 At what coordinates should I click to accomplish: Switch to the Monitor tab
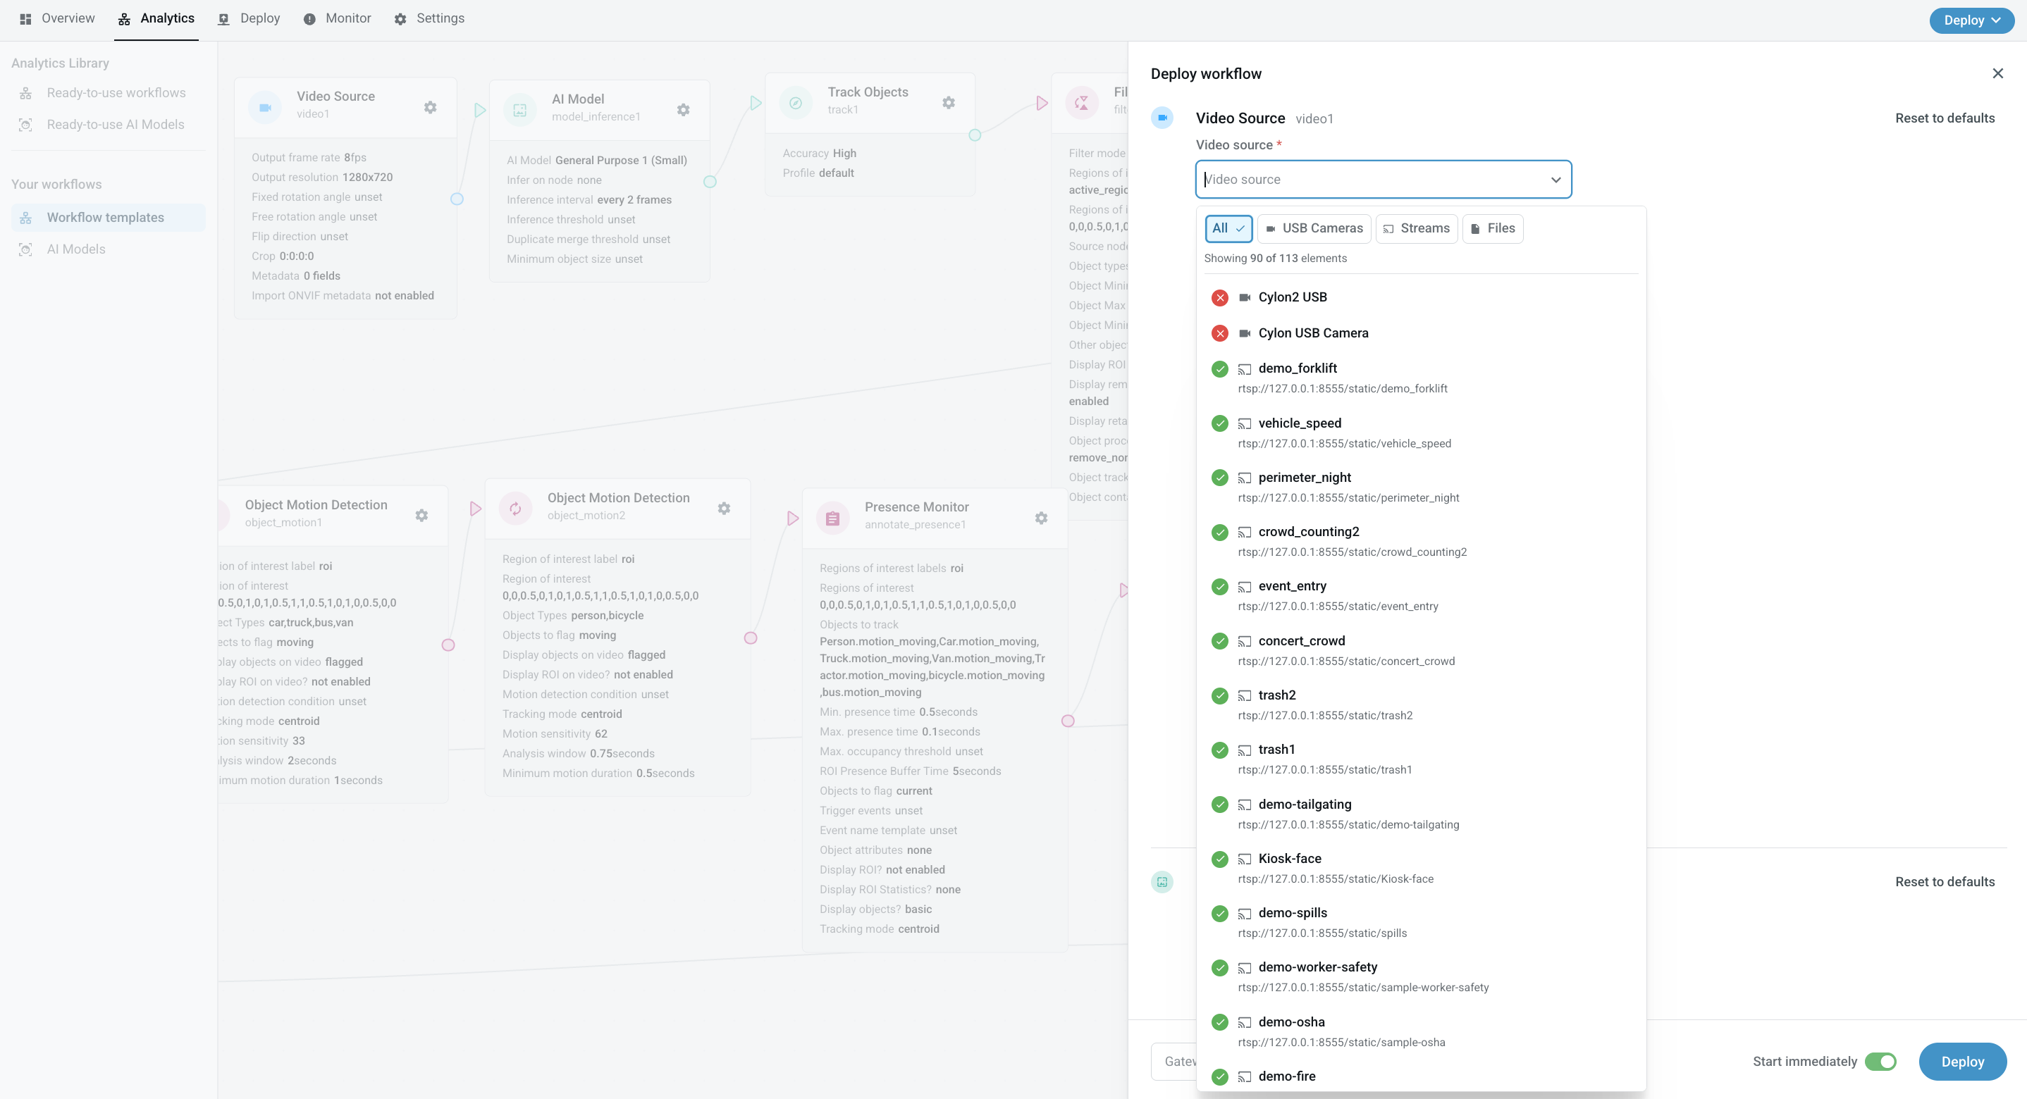coord(337,19)
